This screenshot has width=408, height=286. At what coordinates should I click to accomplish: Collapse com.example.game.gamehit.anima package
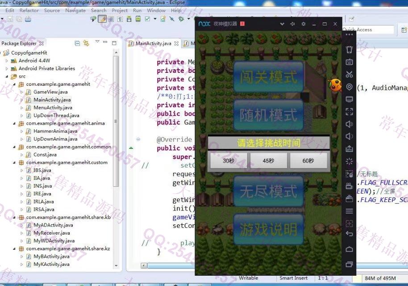14,123
